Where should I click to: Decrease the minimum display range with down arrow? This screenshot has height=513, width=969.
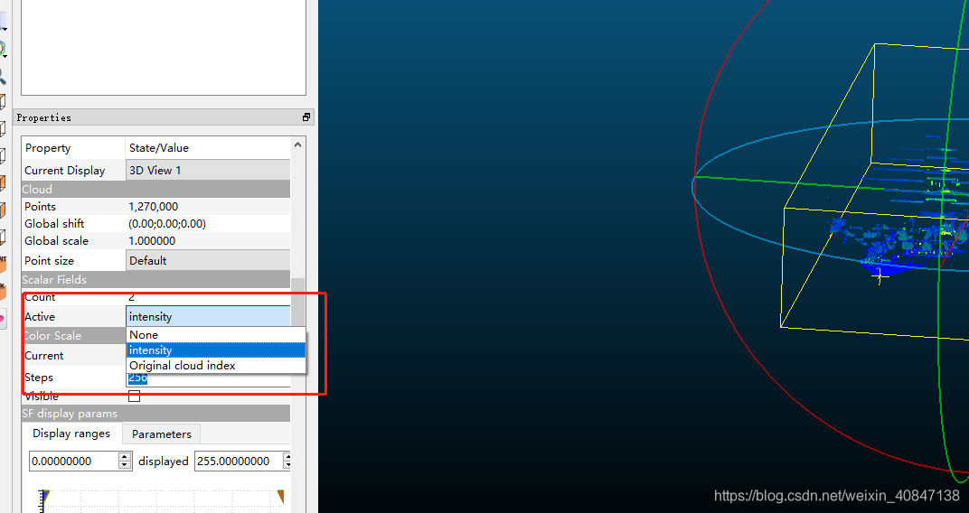[125, 465]
